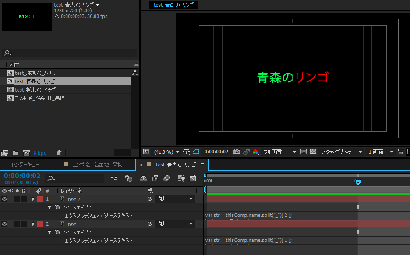Click the trash icon in project panel
410x255 pixels.
(x=59, y=153)
